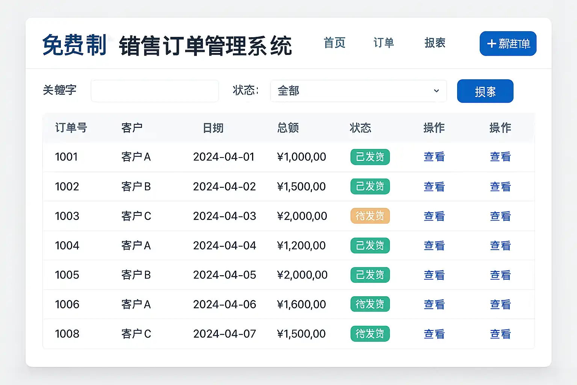Click the 待发货 status badge on order 1006
577x385 pixels.
[x=370, y=304]
